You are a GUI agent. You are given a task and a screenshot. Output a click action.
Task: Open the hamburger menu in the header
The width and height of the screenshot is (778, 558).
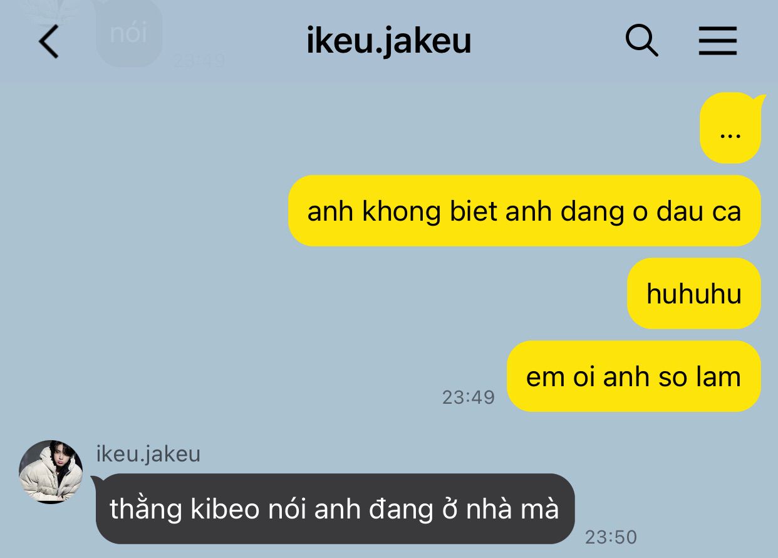coord(717,41)
